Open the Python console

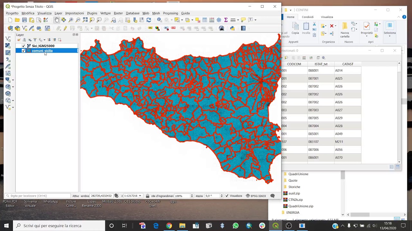[x=232, y=28]
